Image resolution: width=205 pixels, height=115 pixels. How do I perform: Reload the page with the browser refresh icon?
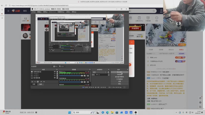[x=6, y=5]
